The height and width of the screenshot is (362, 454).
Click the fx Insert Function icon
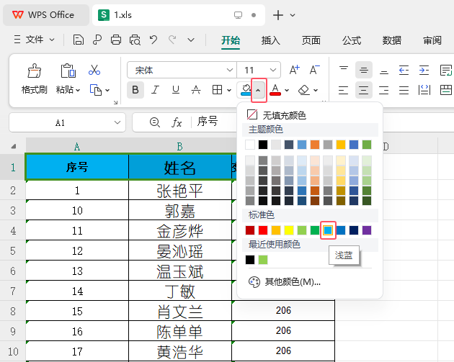[x=177, y=122]
